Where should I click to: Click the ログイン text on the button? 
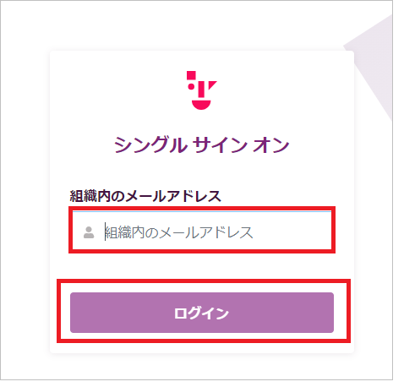tap(201, 313)
